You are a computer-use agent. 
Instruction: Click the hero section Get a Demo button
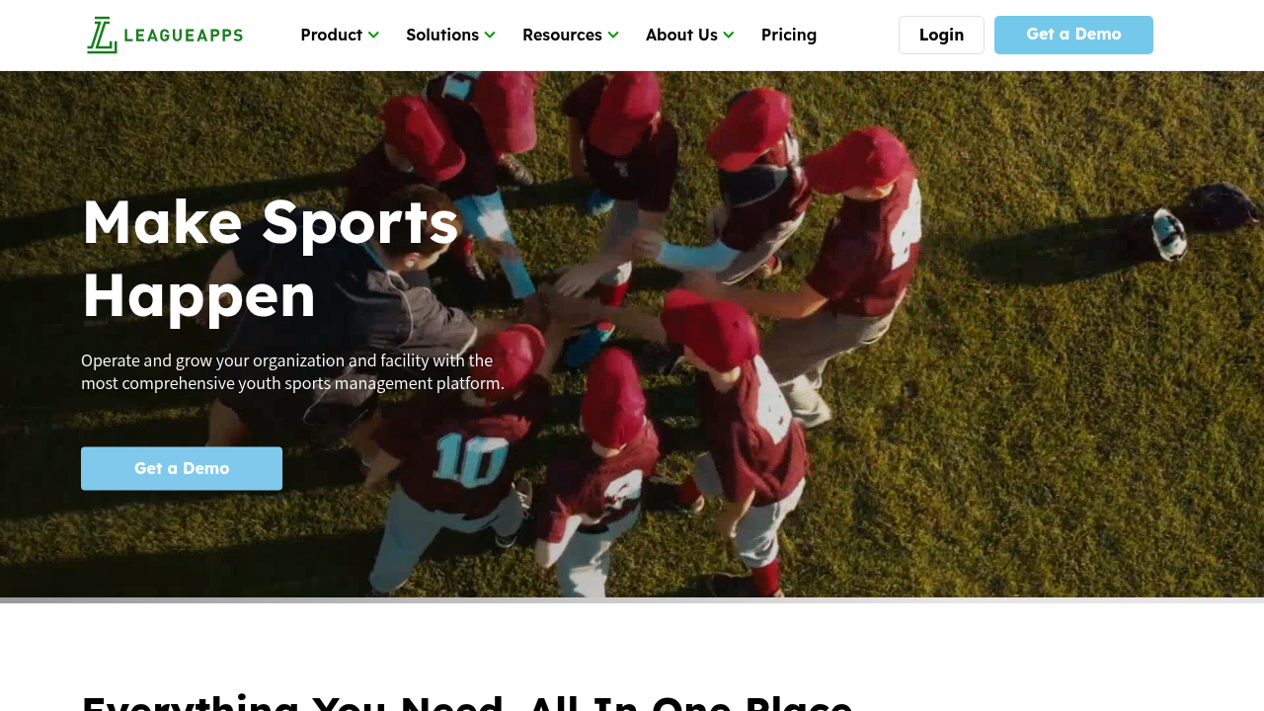[x=182, y=468]
